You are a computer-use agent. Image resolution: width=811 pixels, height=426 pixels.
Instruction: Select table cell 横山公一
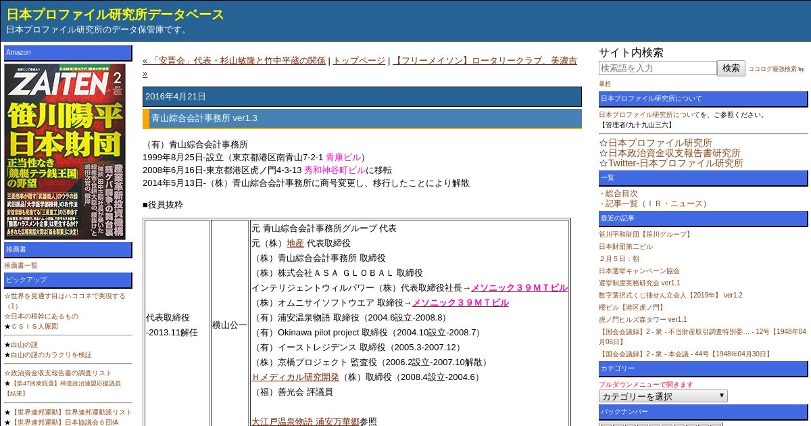(x=230, y=325)
